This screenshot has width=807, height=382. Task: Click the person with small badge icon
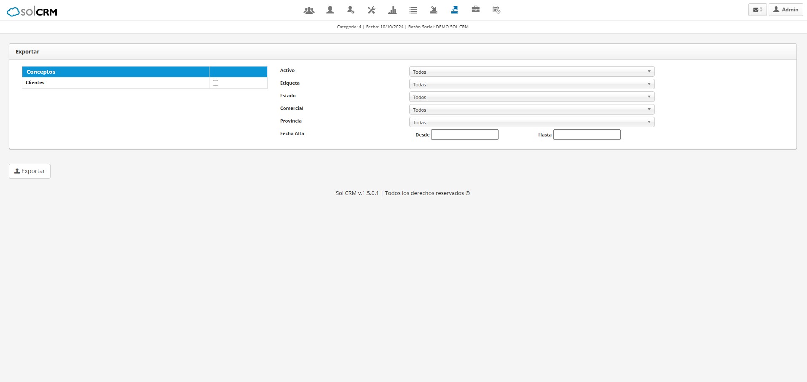pyautogui.click(x=351, y=10)
